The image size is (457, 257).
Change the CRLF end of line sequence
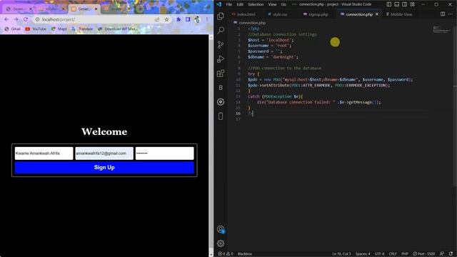pos(393,254)
